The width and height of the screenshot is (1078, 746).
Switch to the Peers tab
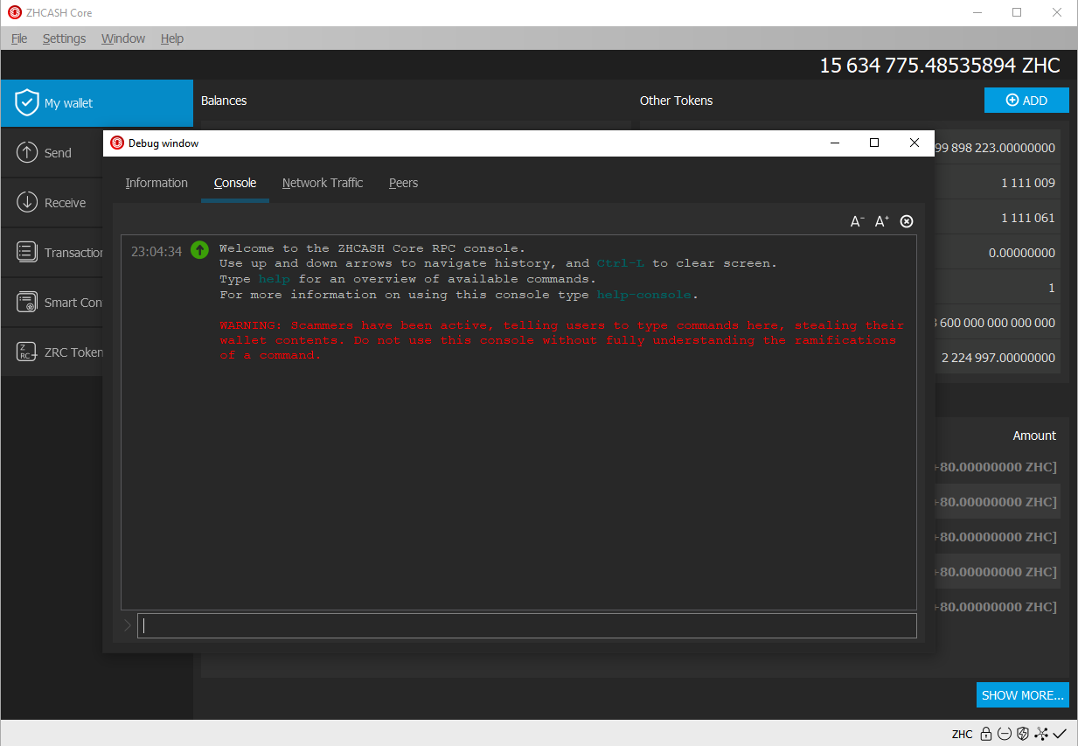[x=403, y=183]
